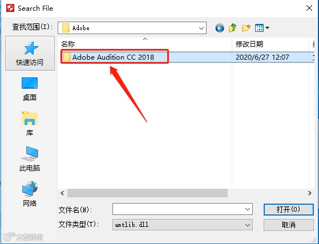
Task: Select the 网络 network shortcut
Action: tap(30, 194)
